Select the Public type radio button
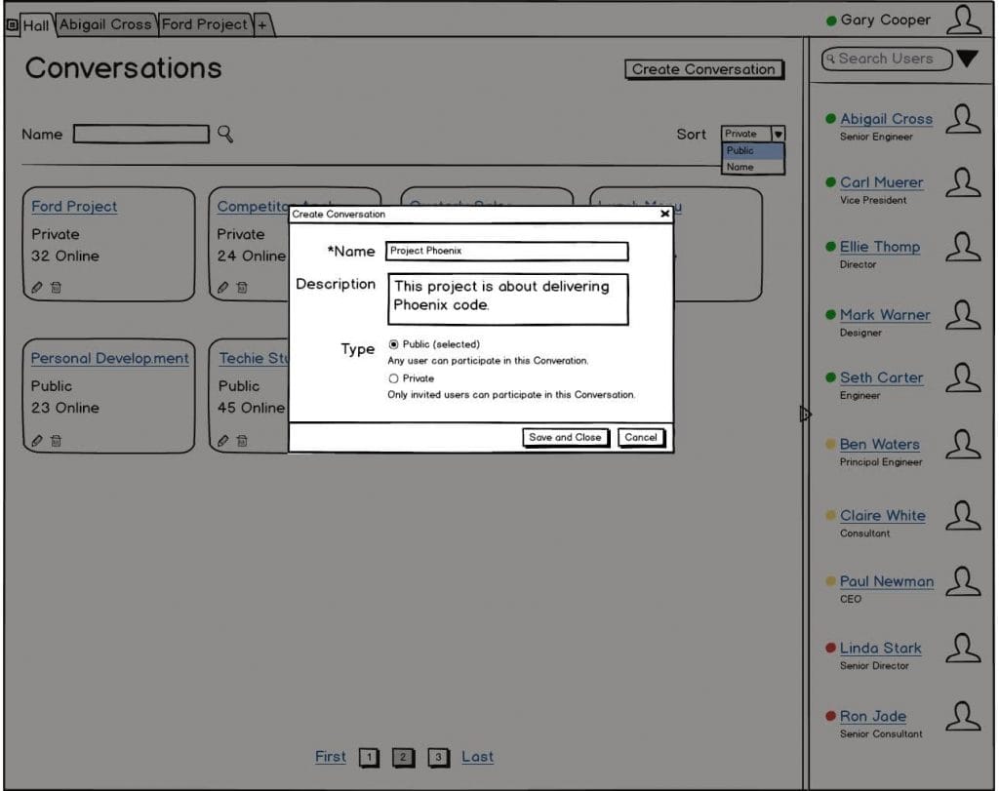 394,344
